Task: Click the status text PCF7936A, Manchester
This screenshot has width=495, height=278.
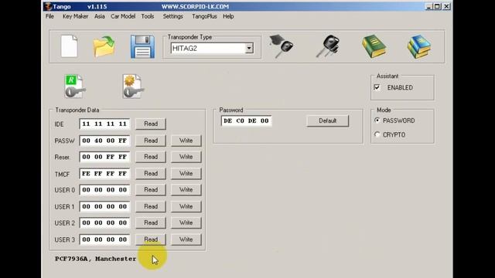Action: pyautogui.click(x=96, y=259)
